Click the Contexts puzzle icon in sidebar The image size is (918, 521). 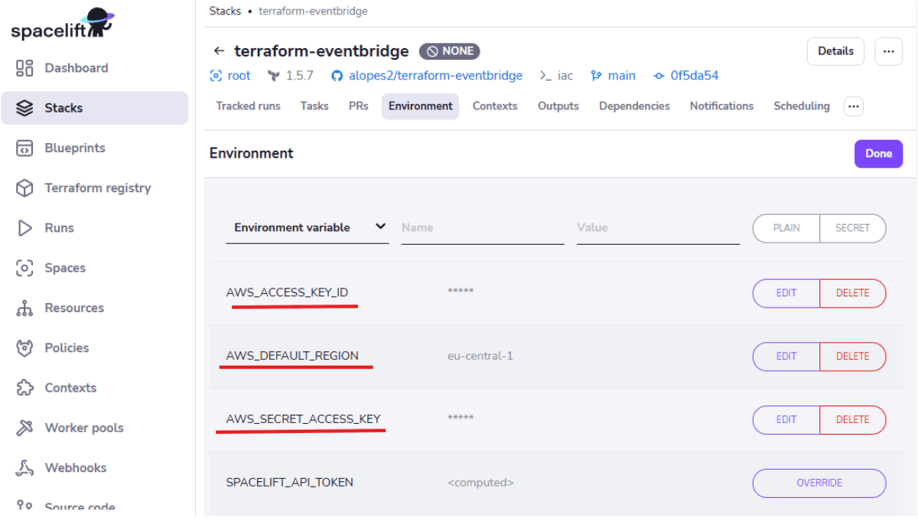tap(24, 388)
